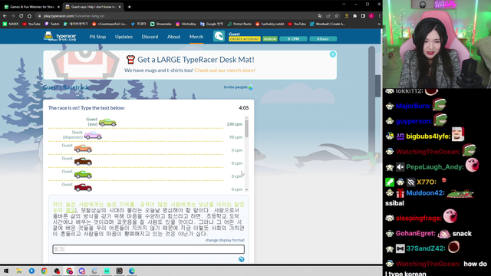Click the browser reload button
Image resolution: width=491 pixels, height=276 pixels.
[21, 16]
